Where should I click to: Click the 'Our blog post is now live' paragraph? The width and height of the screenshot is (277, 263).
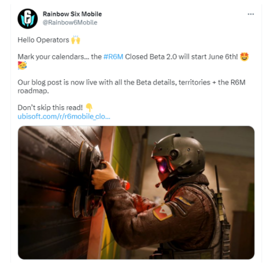(131, 87)
